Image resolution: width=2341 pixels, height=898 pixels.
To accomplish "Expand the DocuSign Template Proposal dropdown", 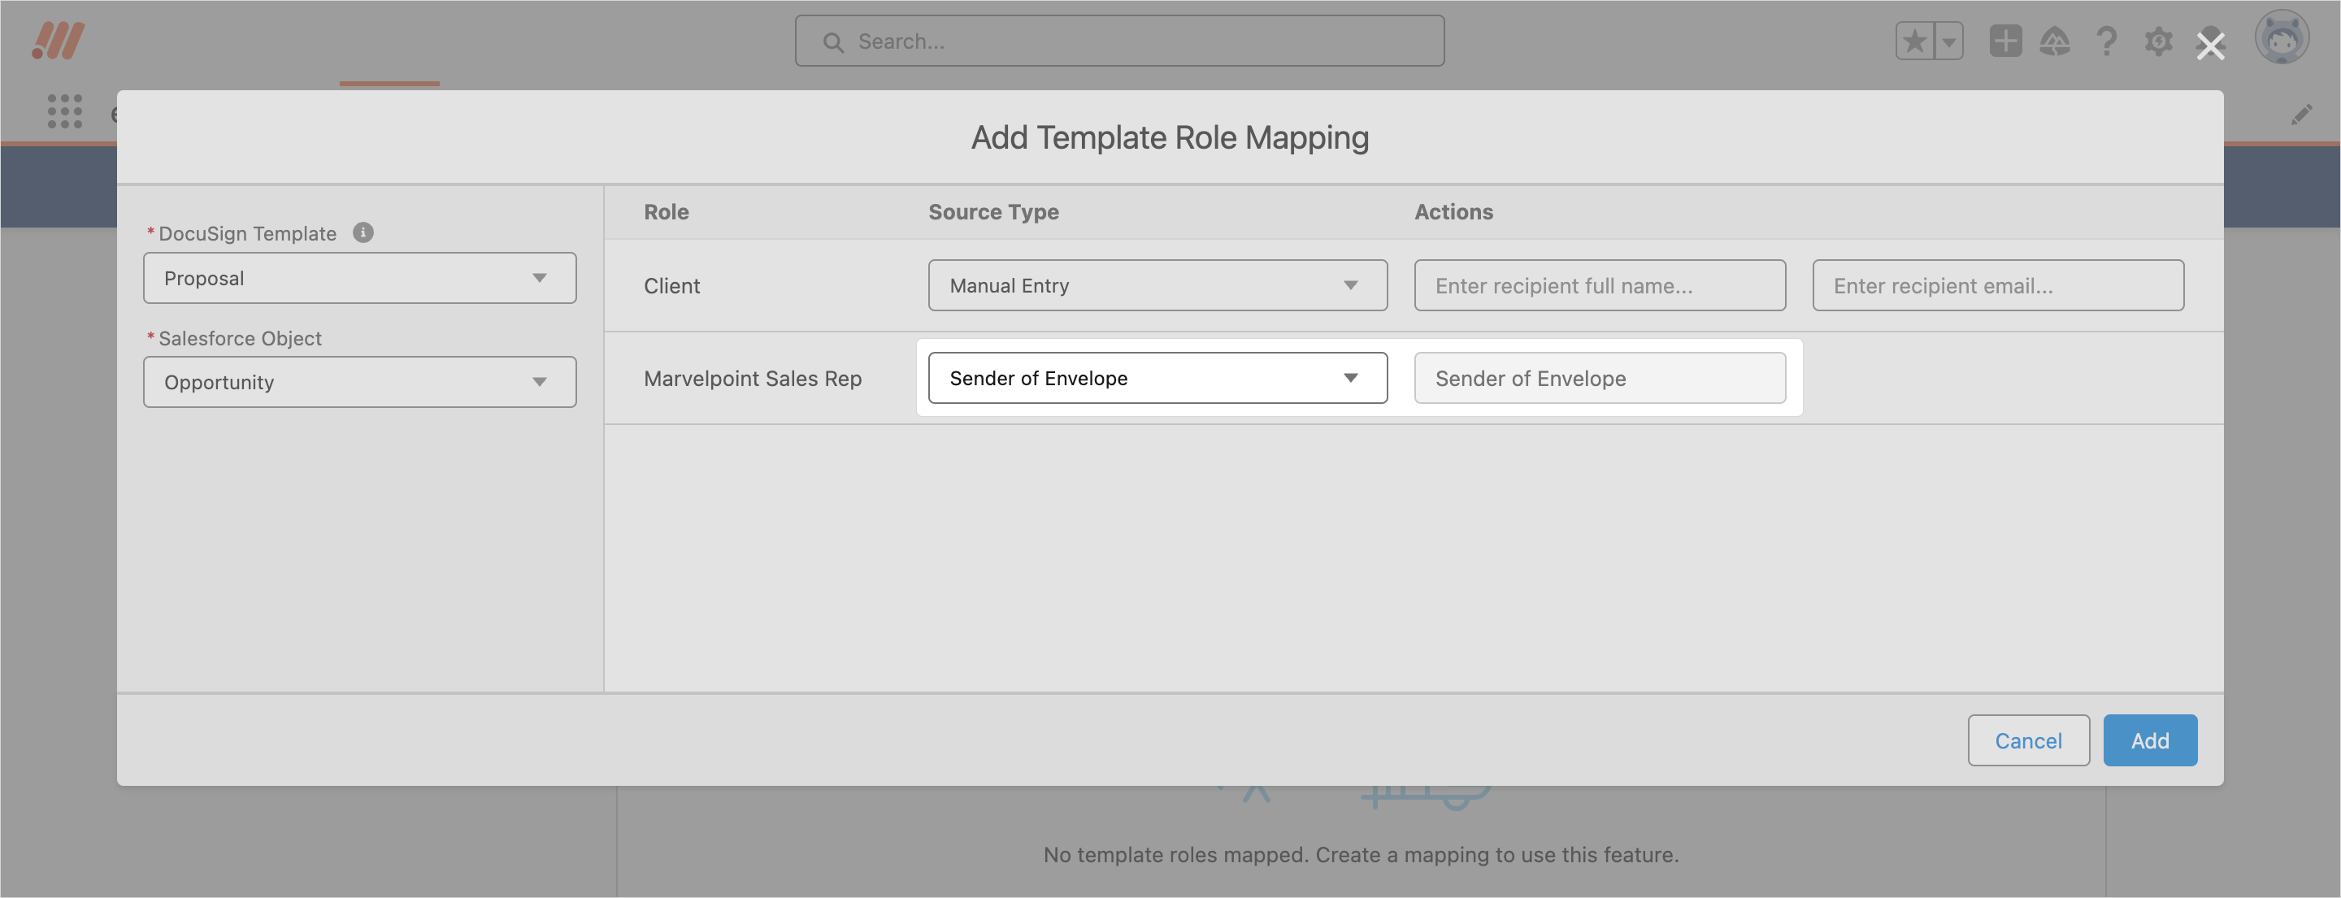I will pyautogui.click(x=359, y=278).
